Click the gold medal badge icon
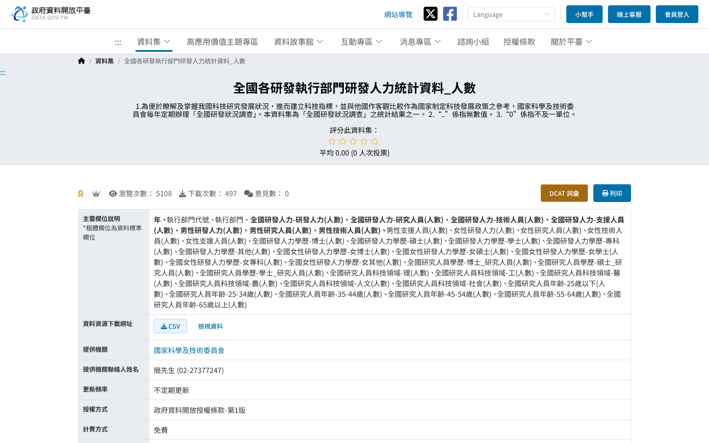Image resolution: width=709 pixels, height=443 pixels. pyautogui.click(x=81, y=194)
